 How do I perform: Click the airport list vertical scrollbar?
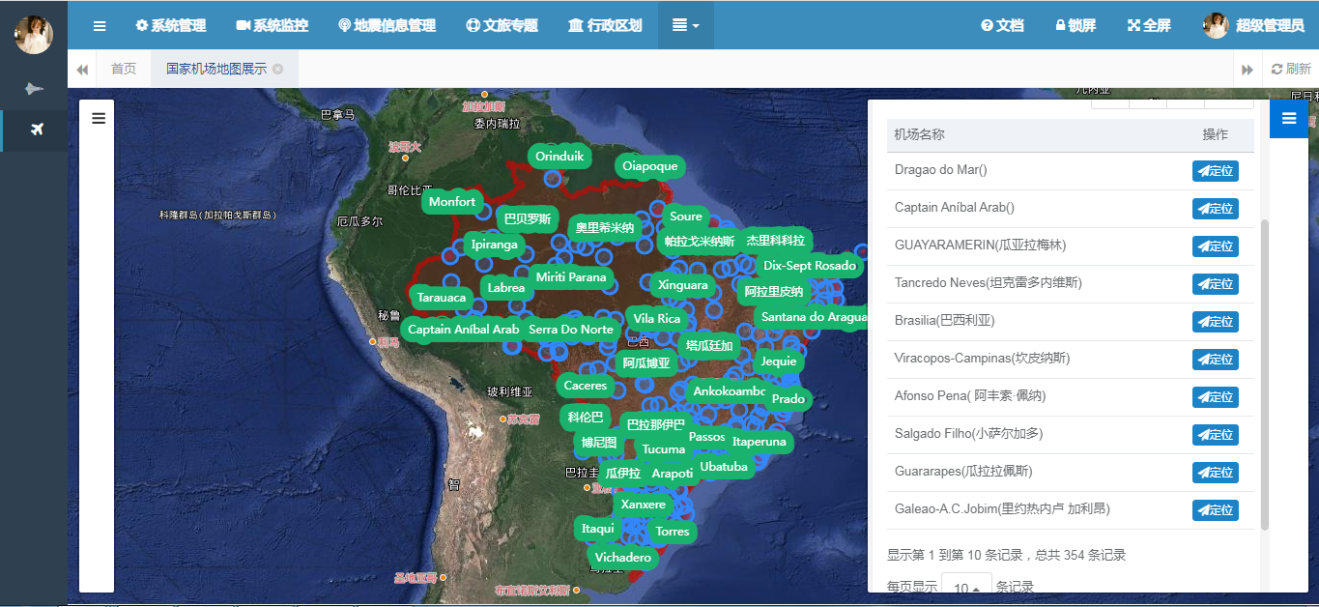(x=1265, y=372)
